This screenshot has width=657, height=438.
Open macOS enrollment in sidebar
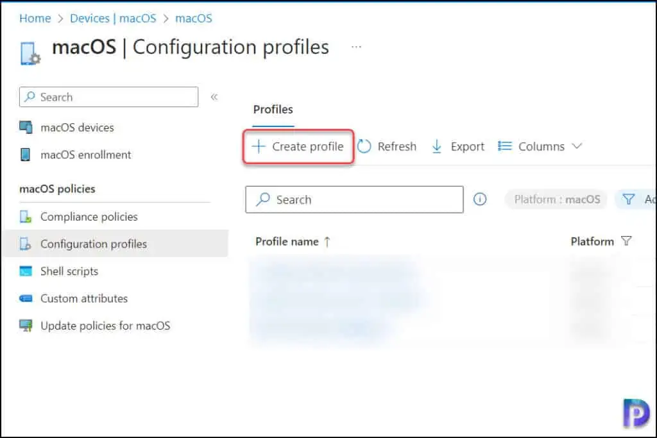(x=86, y=155)
